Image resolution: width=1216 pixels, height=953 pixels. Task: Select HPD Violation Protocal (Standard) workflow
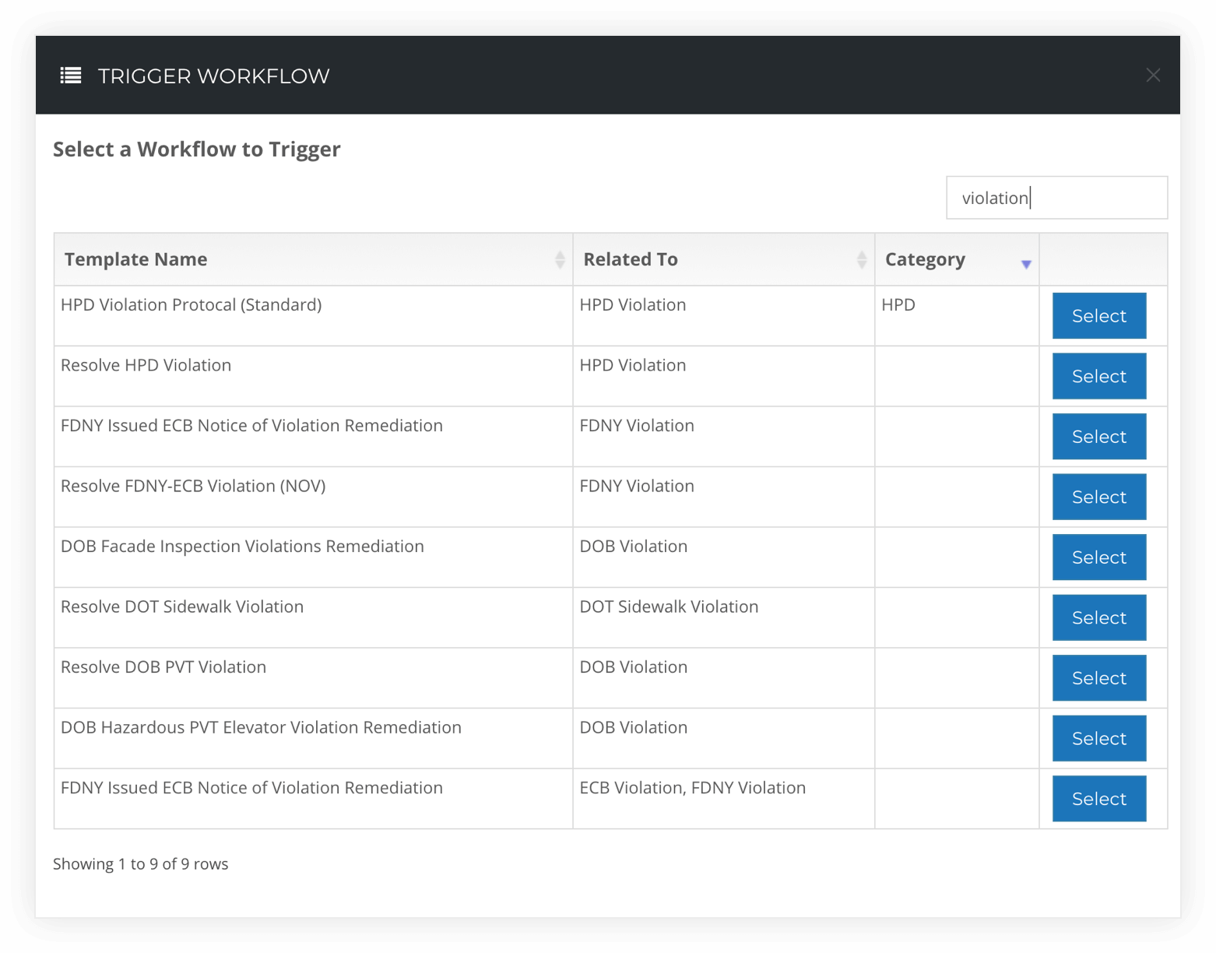click(x=1098, y=316)
